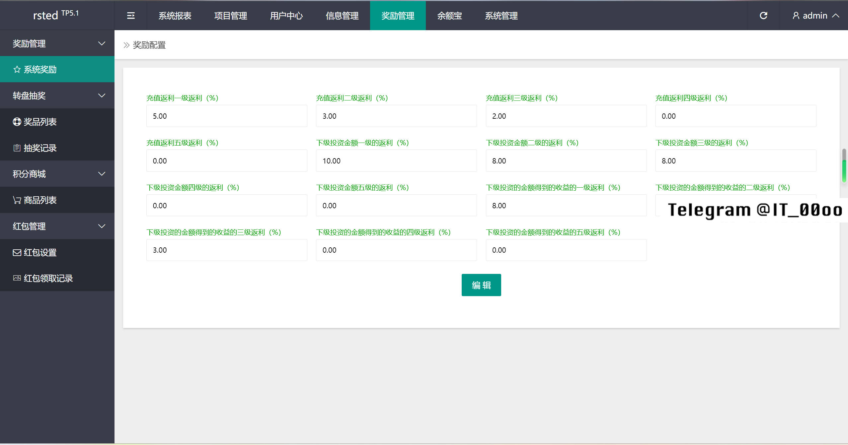Open 系统奖励 in the sidebar
The height and width of the screenshot is (445, 848).
click(57, 69)
